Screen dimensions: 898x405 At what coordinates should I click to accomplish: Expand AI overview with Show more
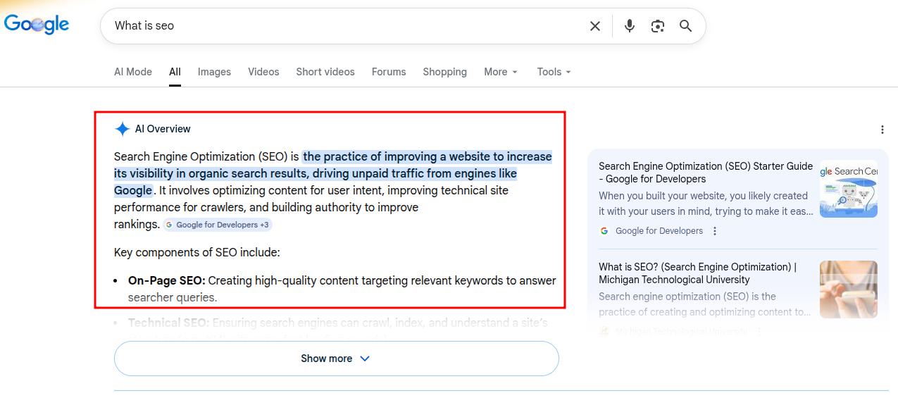point(337,359)
